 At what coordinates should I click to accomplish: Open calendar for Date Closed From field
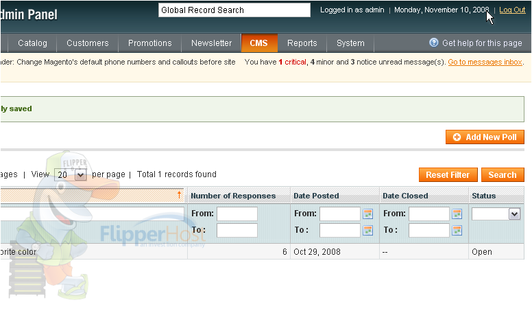(457, 214)
